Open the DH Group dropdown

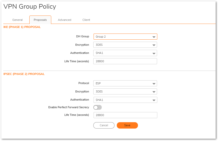(125, 37)
